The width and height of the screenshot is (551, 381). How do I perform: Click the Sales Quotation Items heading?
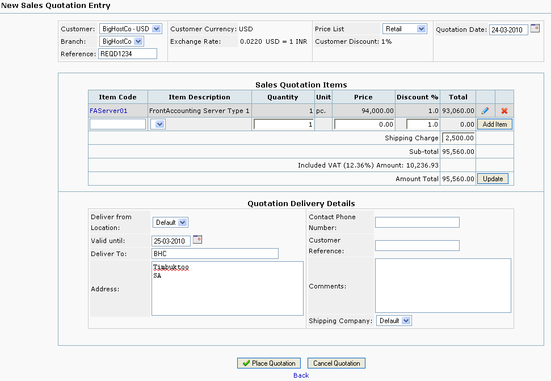pyautogui.click(x=301, y=85)
